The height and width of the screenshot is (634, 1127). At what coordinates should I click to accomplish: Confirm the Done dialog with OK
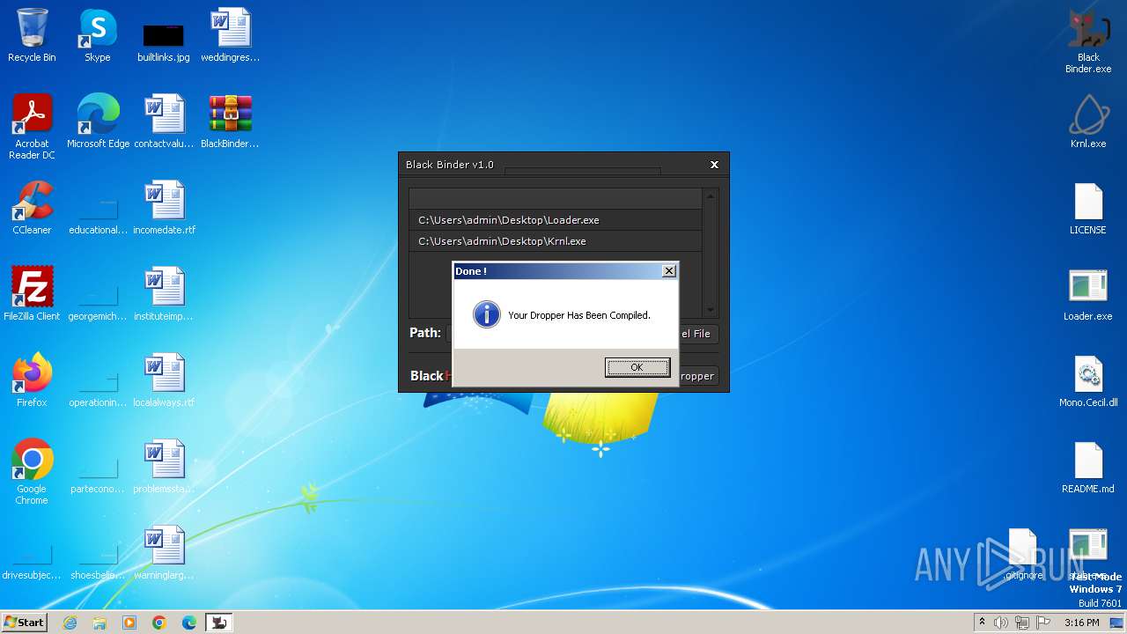pyautogui.click(x=637, y=367)
